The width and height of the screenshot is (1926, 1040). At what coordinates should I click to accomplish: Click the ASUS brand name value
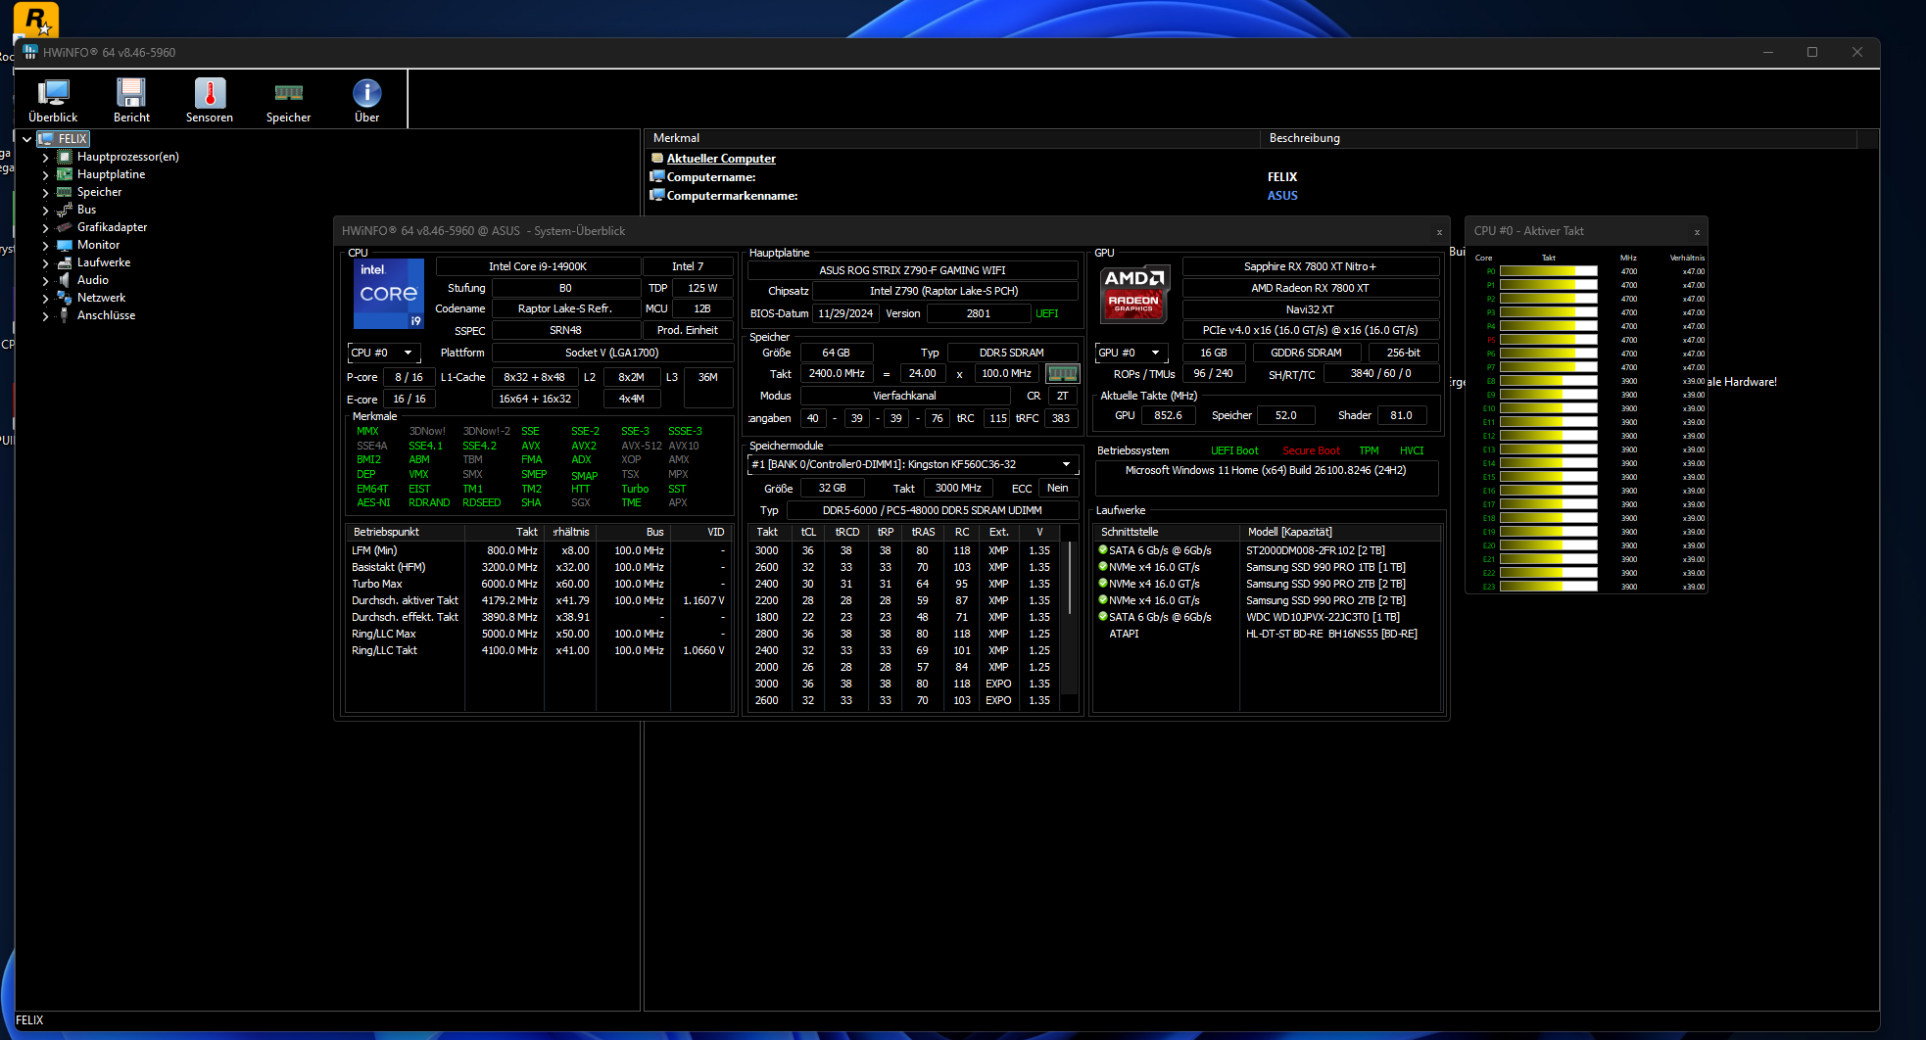(1282, 196)
